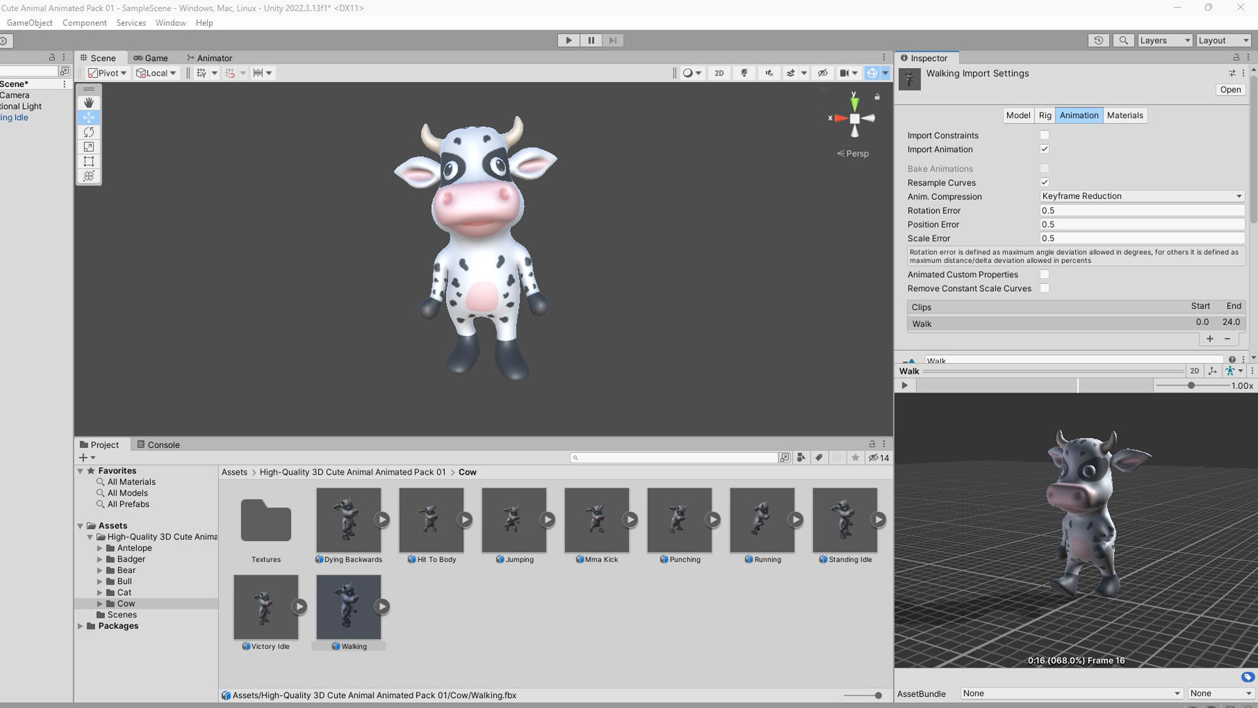Click the scene camera settings icon
Image resolution: width=1258 pixels, height=708 pixels.
click(x=845, y=73)
